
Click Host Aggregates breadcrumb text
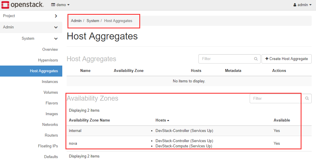(118, 21)
